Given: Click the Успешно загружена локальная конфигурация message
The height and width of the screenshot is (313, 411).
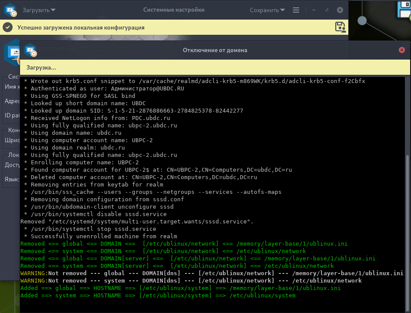Looking at the screenshot, I should click(81, 27).
